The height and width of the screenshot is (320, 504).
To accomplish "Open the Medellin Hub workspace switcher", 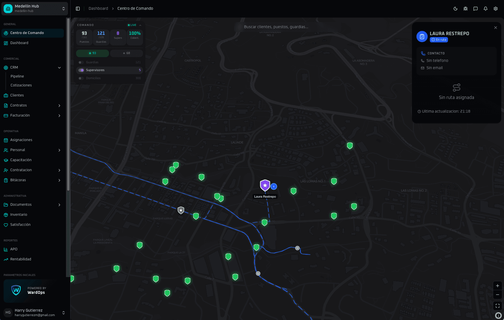I will click(35, 9).
